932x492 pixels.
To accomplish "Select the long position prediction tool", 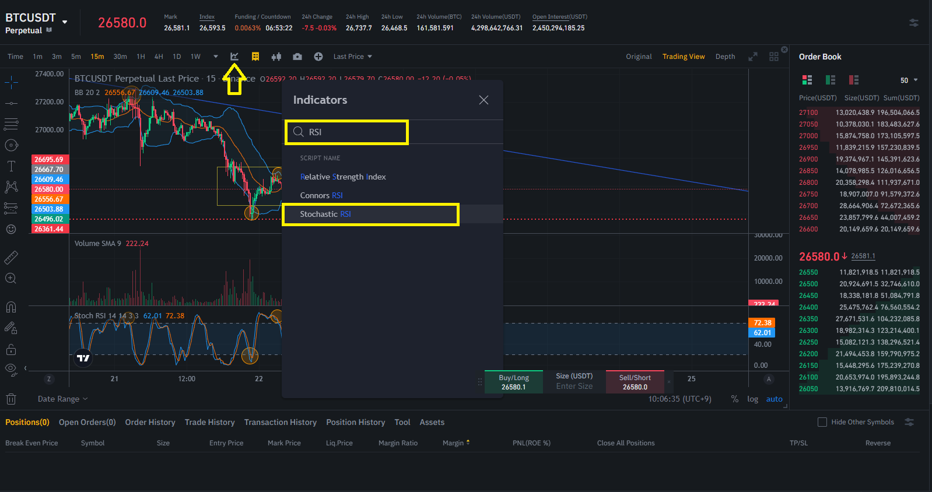I will click(x=11, y=208).
